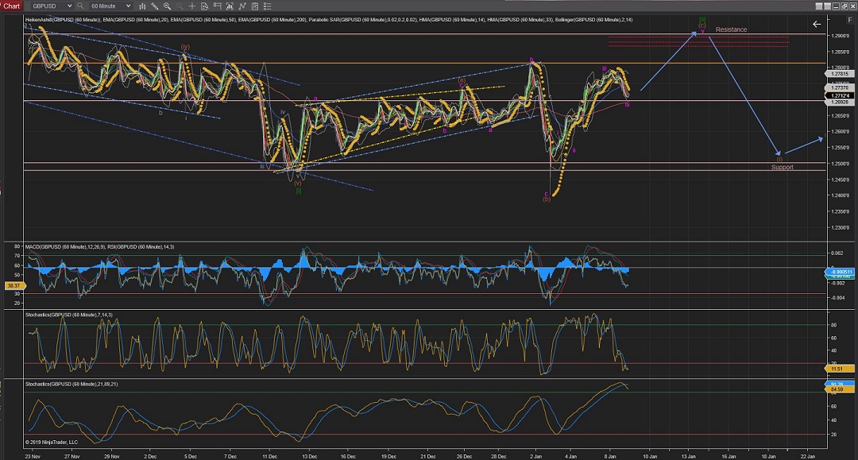Click the 1.27370 price marker
The image size is (858, 460).
[840, 87]
